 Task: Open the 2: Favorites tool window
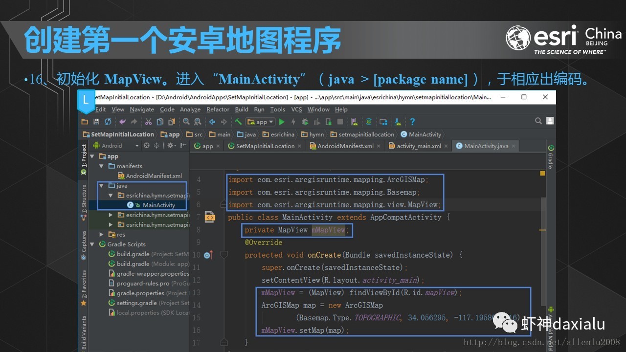(x=84, y=288)
